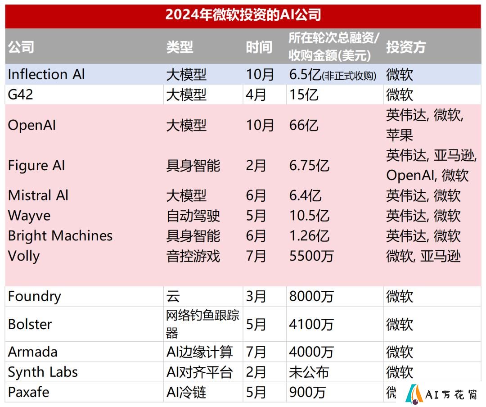Click the '1.26亿' amount cell
This screenshot has width=486, height=407.
pyautogui.click(x=309, y=236)
